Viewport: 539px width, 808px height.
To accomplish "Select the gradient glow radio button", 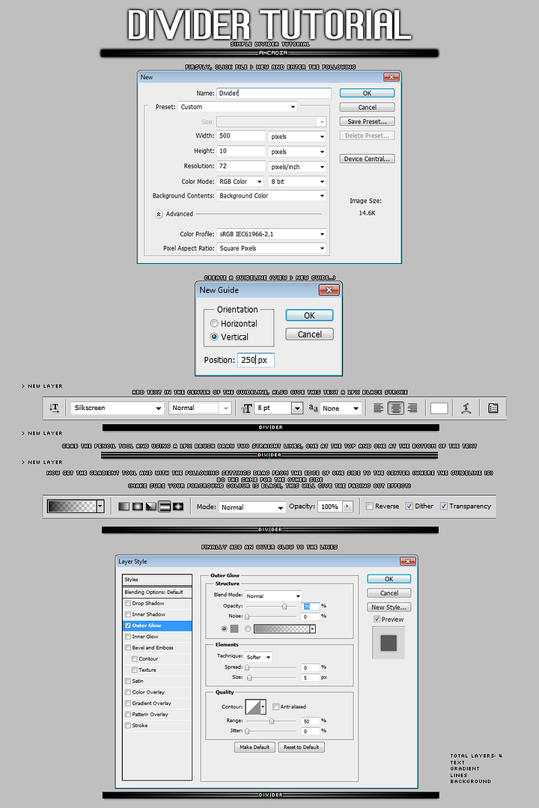I will pos(248,628).
